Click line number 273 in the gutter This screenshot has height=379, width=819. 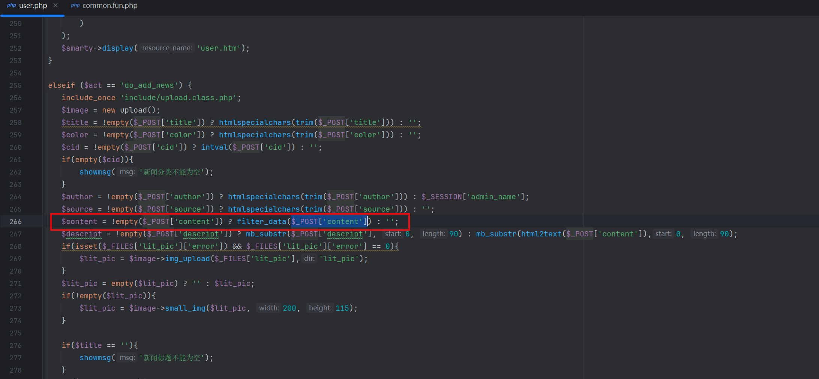[x=15, y=308]
